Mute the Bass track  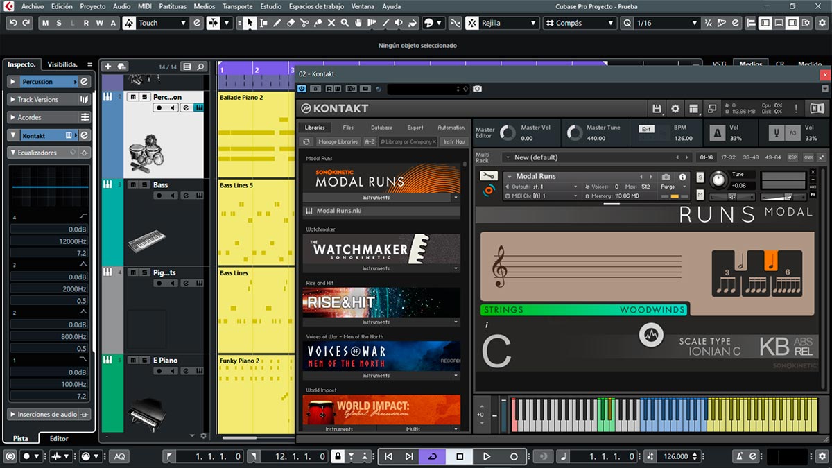pos(132,185)
